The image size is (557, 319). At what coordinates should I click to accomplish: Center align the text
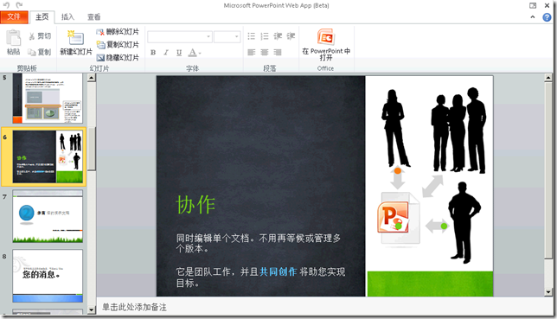click(x=265, y=52)
